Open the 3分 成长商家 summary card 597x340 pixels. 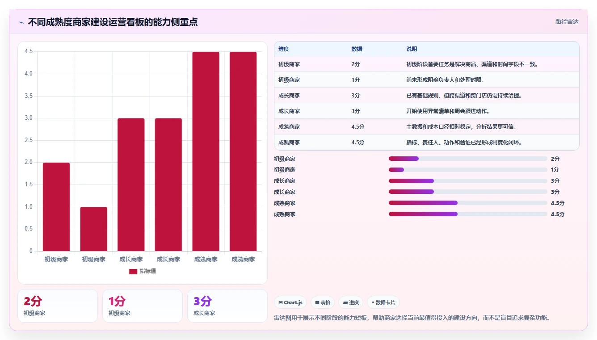point(227,306)
